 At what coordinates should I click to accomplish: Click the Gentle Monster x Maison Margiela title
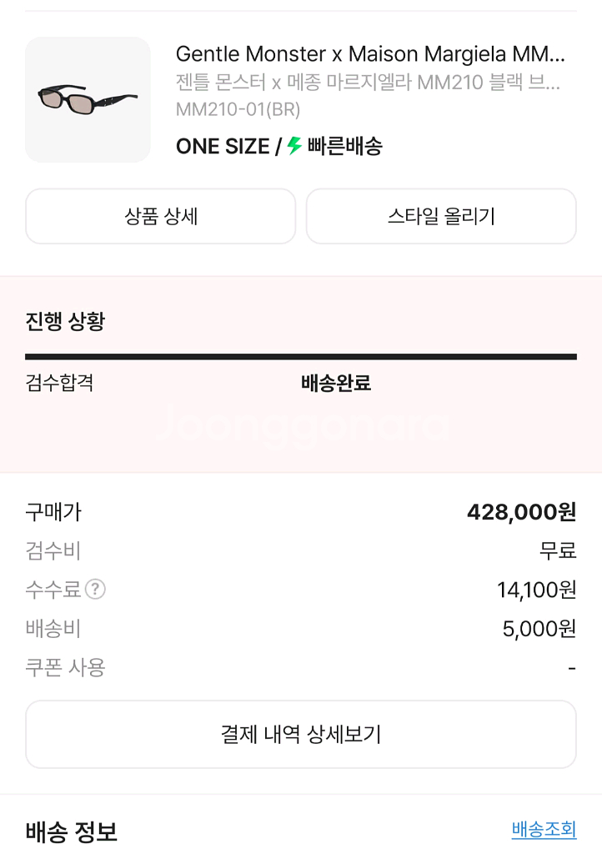coord(370,55)
